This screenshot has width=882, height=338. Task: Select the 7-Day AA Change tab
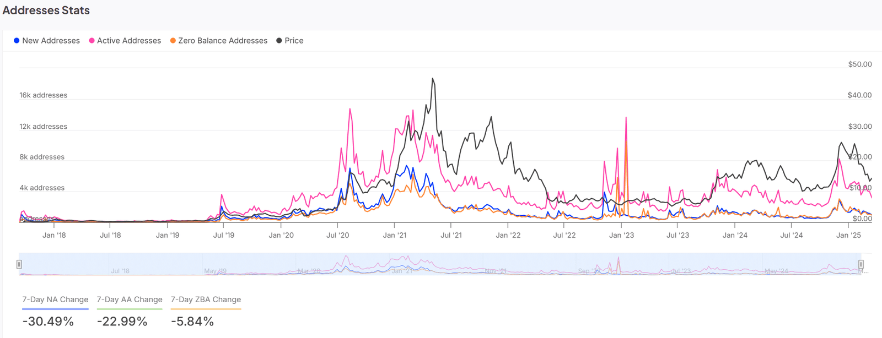coord(130,299)
